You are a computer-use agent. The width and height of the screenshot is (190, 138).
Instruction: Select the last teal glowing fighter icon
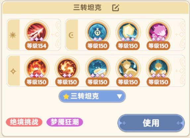point(158,68)
